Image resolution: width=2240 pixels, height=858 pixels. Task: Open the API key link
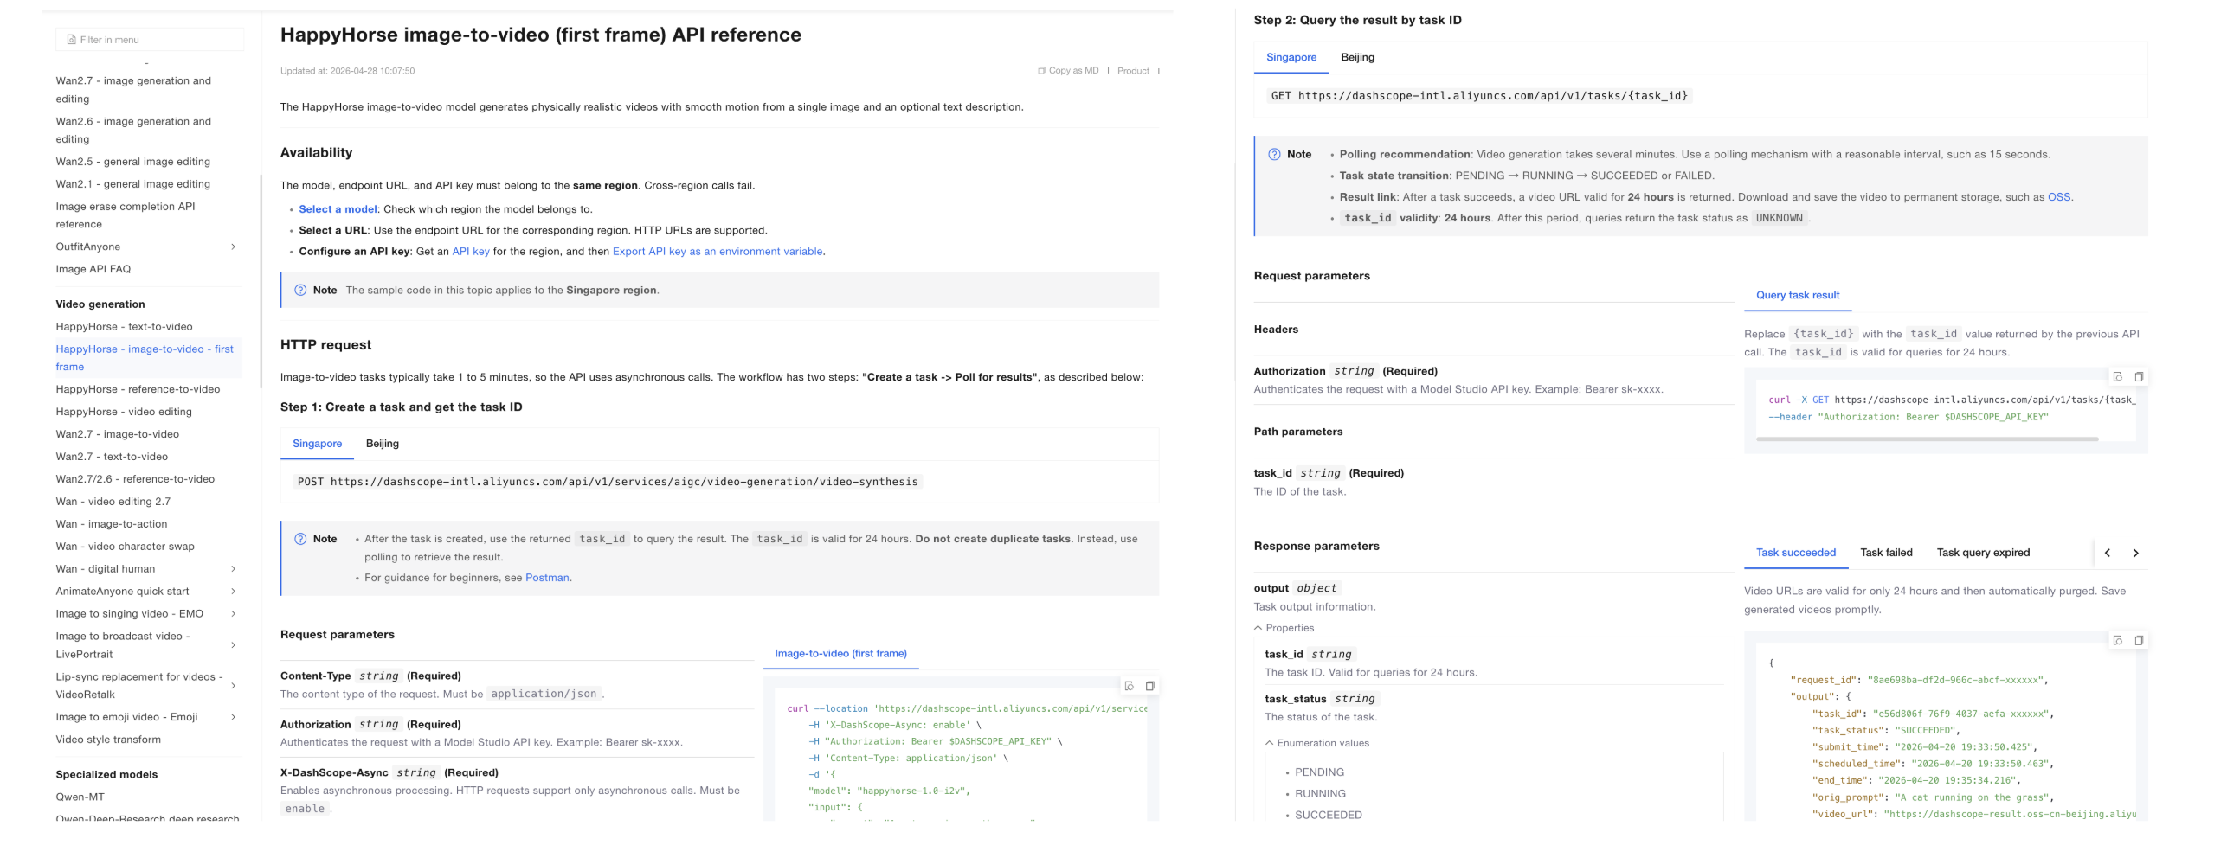click(x=471, y=252)
